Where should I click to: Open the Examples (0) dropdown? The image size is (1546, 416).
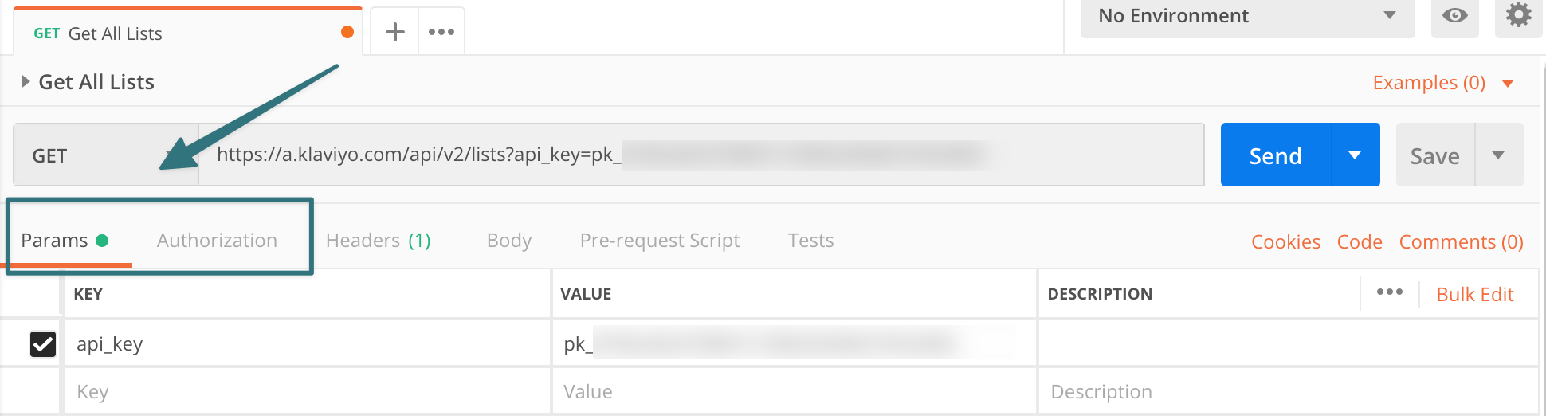tap(1443, 83)
